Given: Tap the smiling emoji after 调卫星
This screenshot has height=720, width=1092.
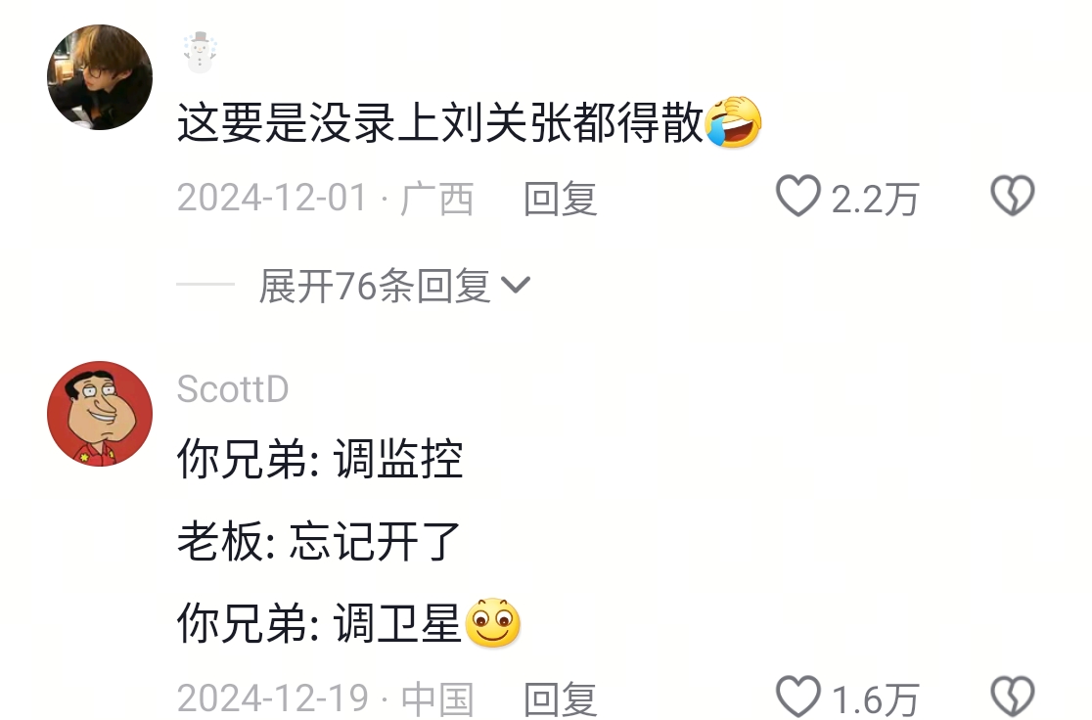Looking at the screenshot, I should tap(492, 622).
